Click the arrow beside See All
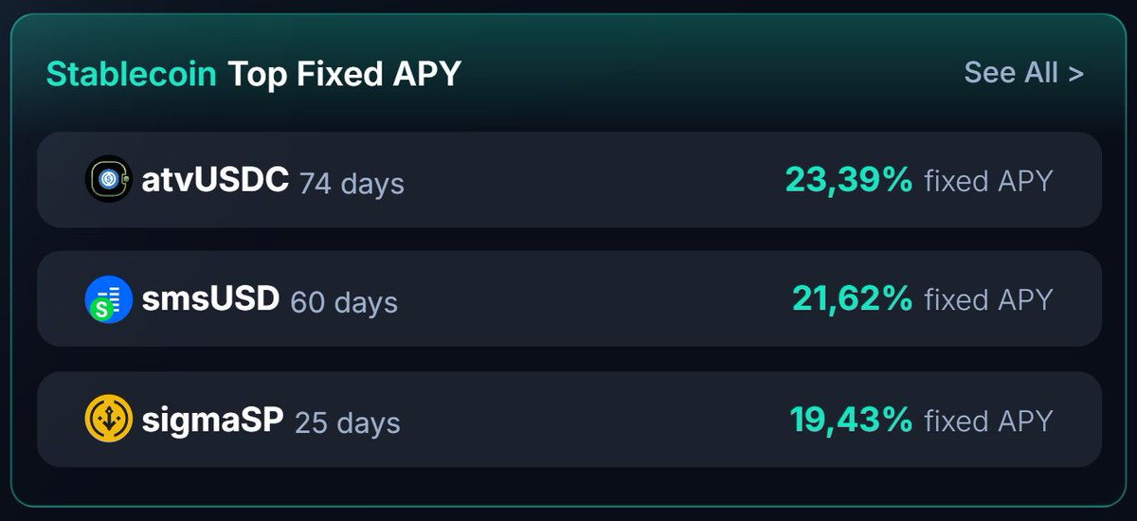This screenshot has width=1137, height=521. 1074,73
